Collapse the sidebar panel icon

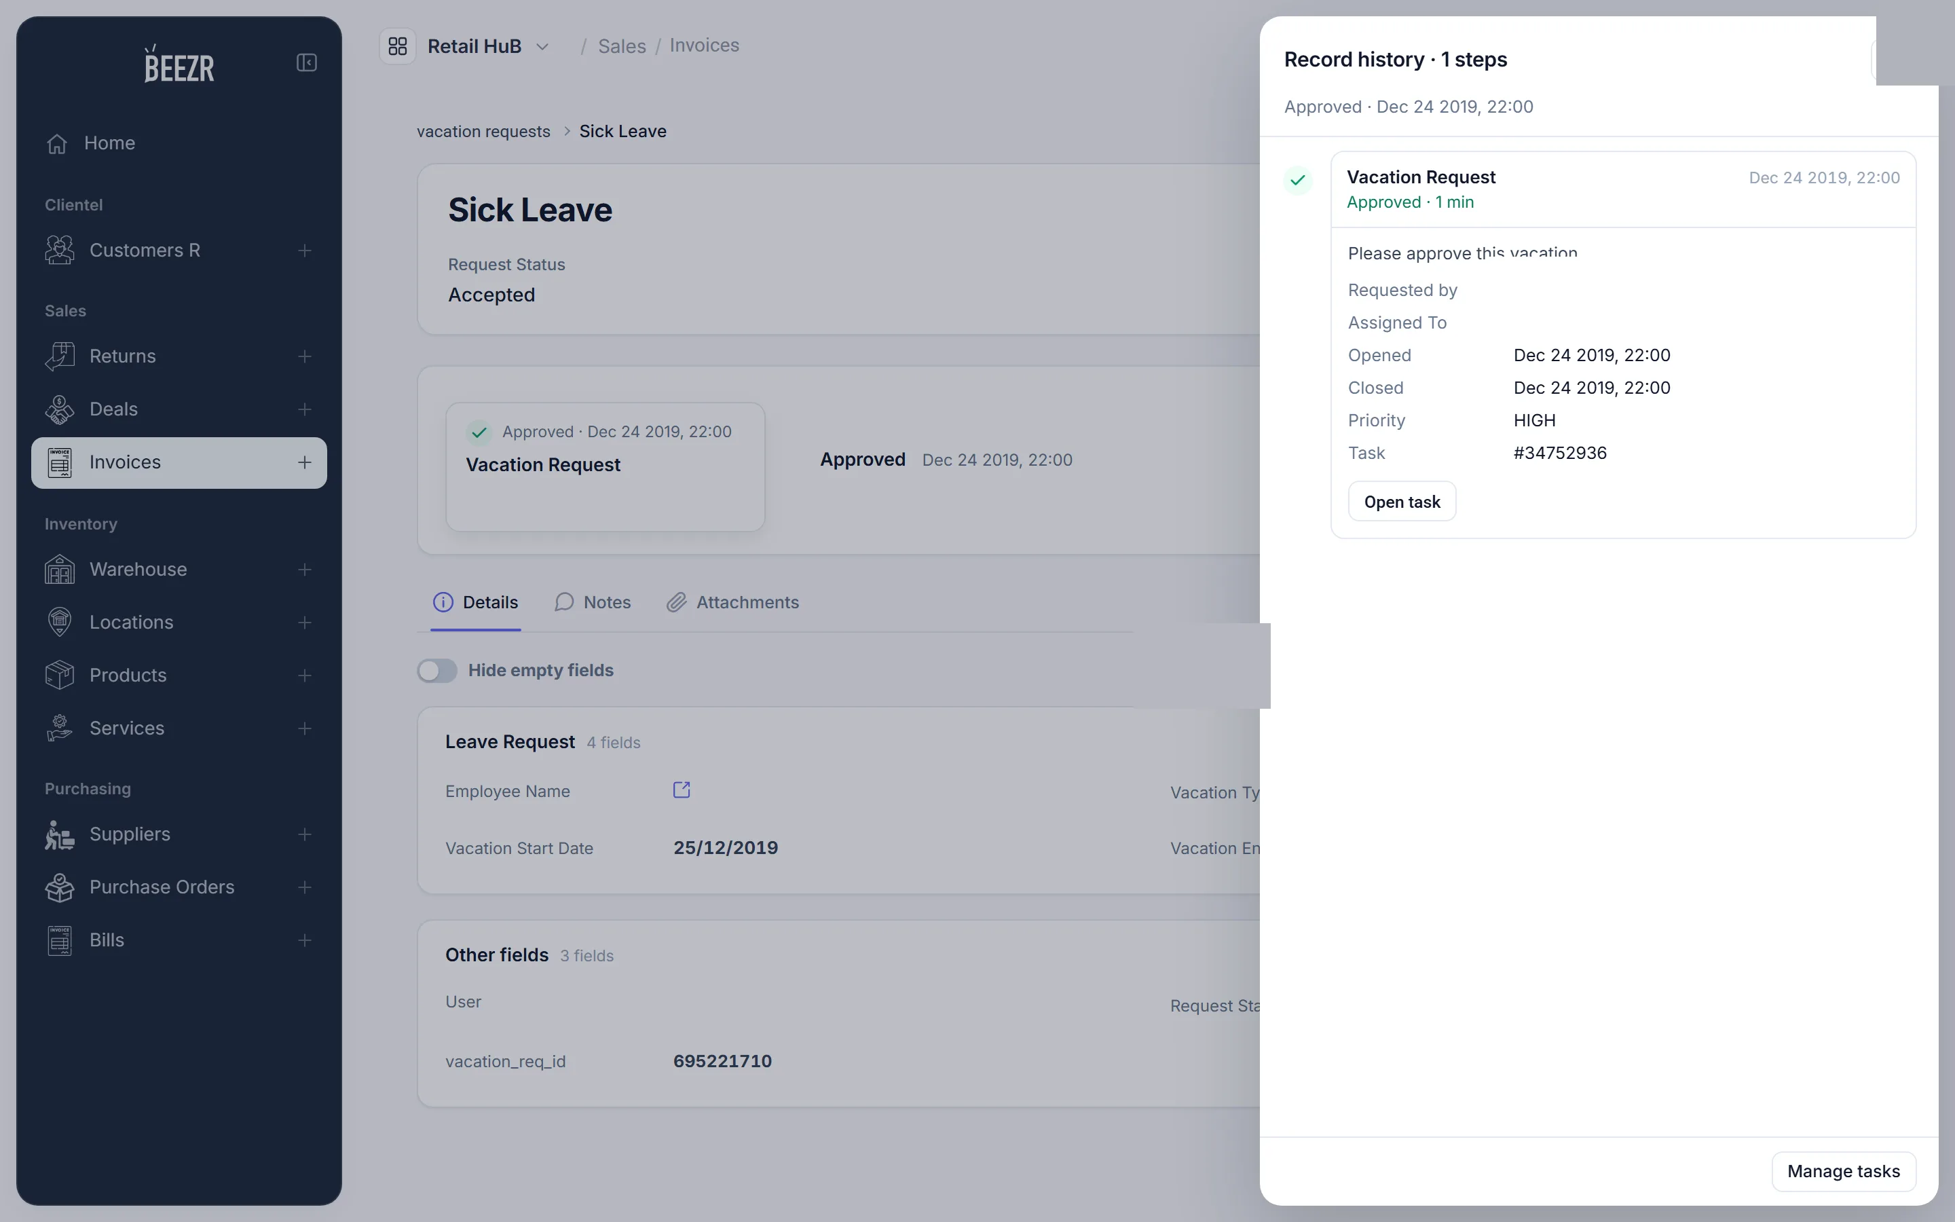click(306, 62)
